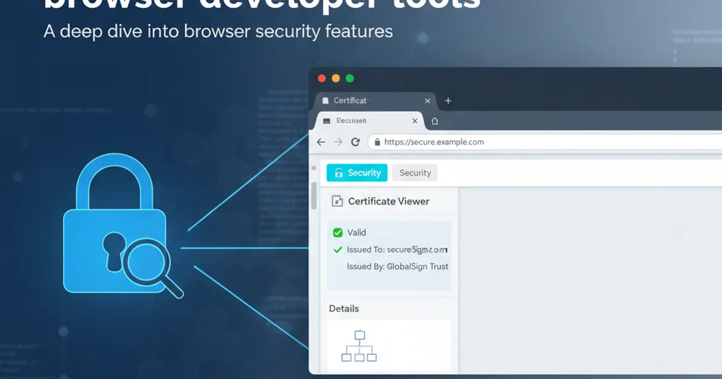Toggle the green Valid checkbox
Screen dimensions: 722x379
tap(338, 233)
